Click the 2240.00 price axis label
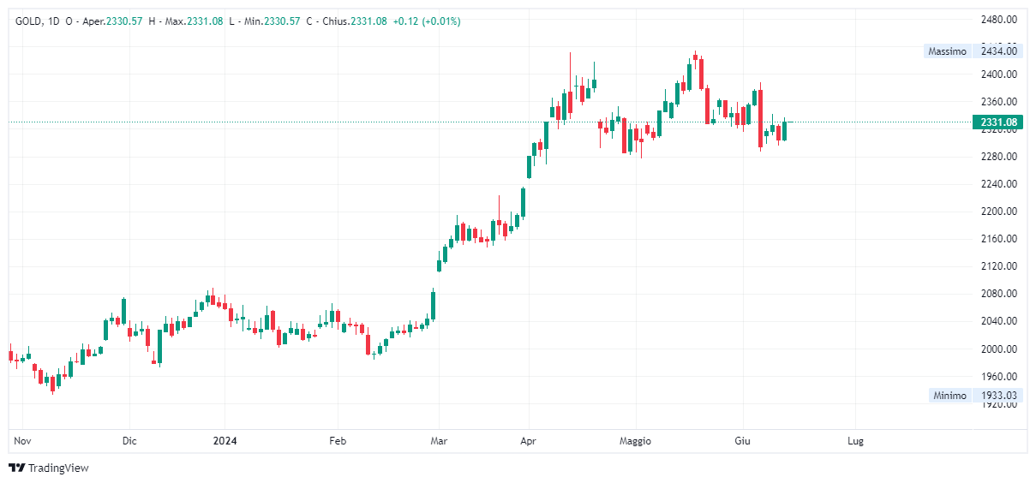This screenshot has width=1036, height=483. point(999,184)
